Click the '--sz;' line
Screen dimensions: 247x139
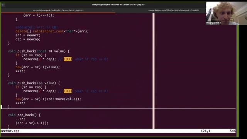pos(20,119)
